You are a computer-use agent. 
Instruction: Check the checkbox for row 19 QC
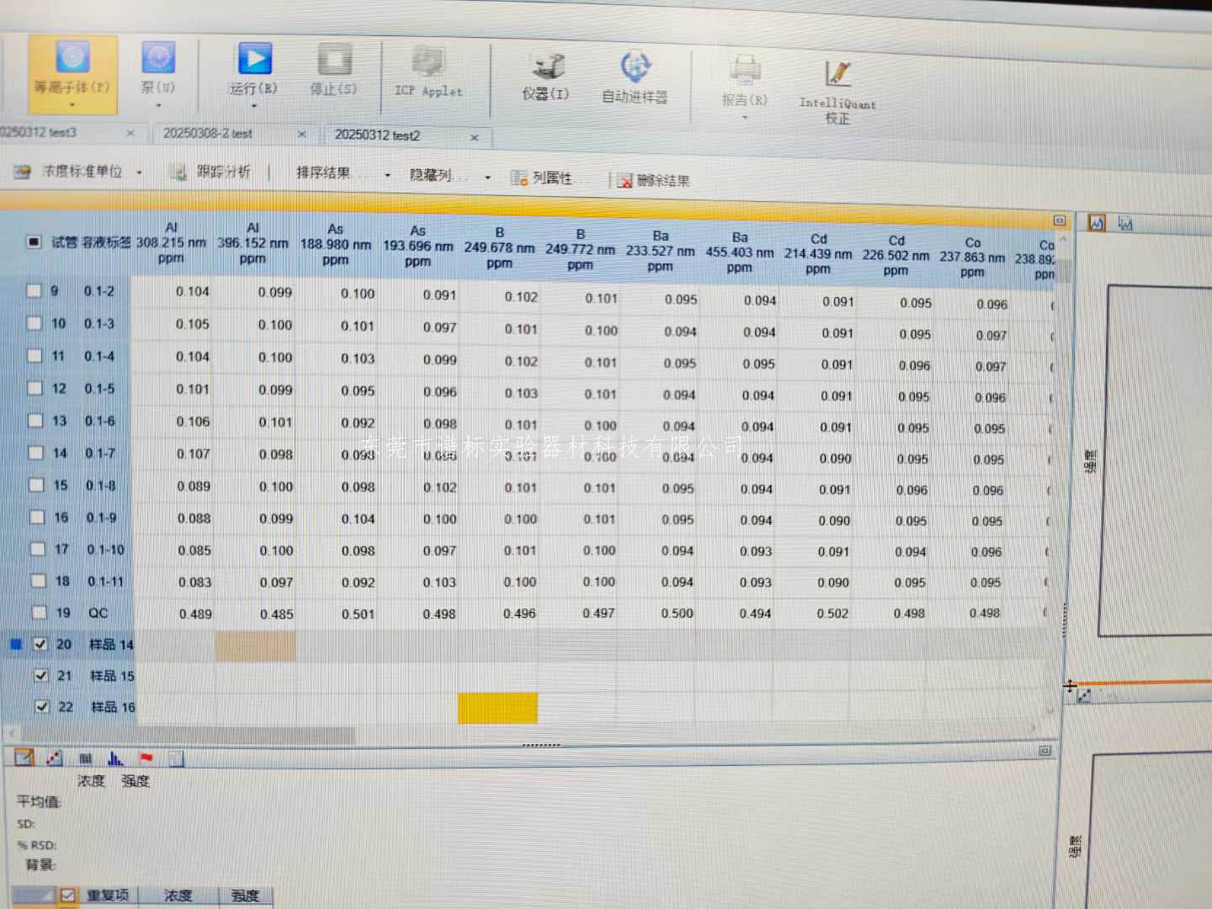[x=39, y=613]
